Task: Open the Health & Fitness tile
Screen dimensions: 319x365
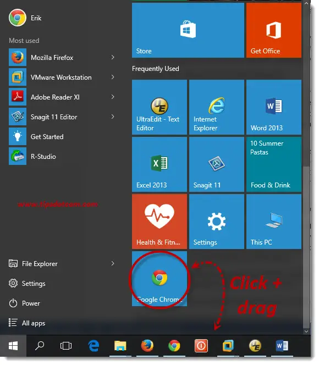Action: click(159, 222)
